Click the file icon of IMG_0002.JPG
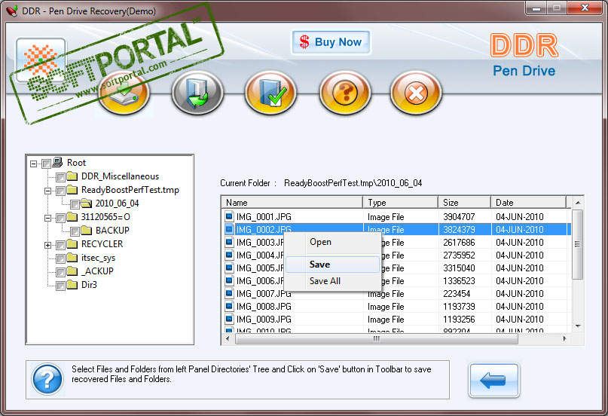The image size is (608, 416). 230,229
